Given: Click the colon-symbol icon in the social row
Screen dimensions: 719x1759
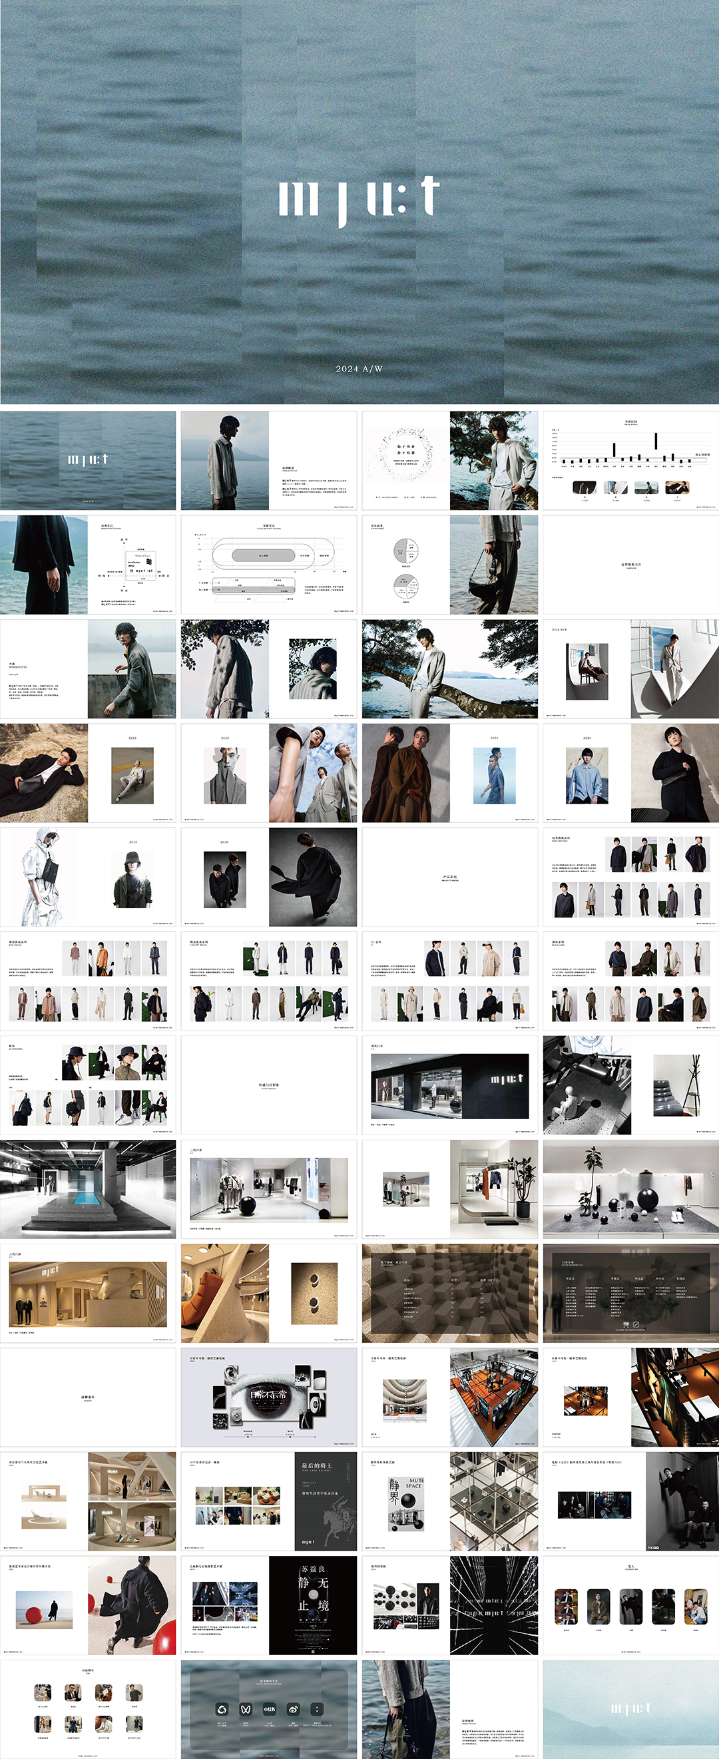Looking at the screenshot, I should (317, 1709).
